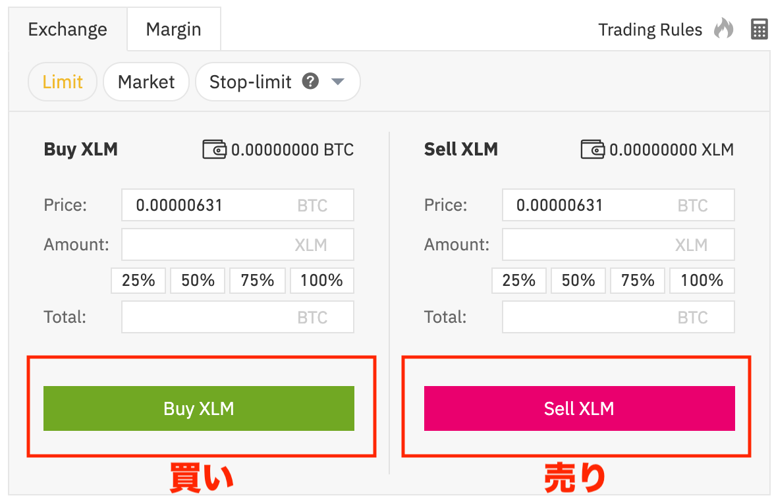Switch to the Margin tab
The image size is (772, 502).
(173, 29)
